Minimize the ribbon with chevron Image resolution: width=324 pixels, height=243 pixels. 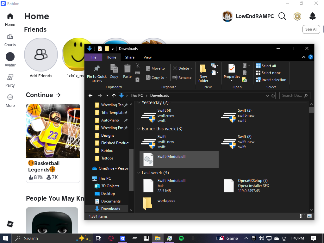pyautogui.click(x=303, y=57)
